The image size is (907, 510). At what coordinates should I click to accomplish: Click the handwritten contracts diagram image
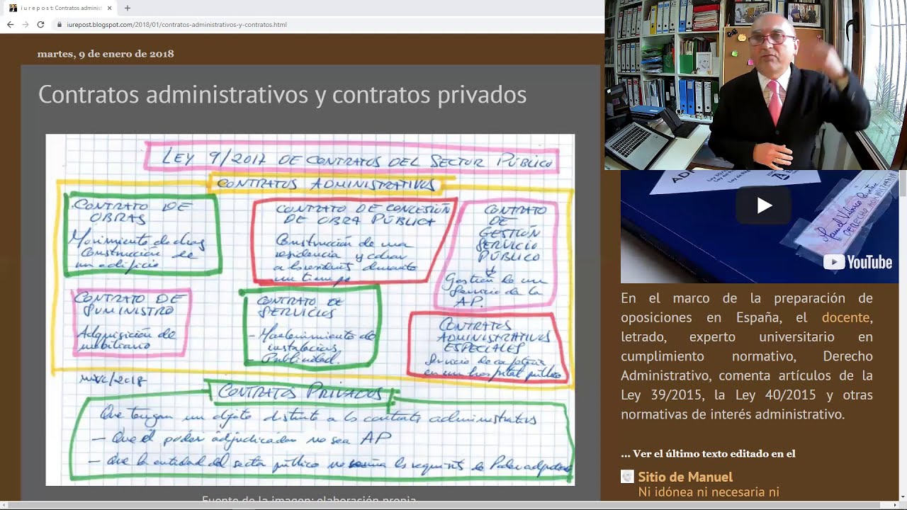310,310
